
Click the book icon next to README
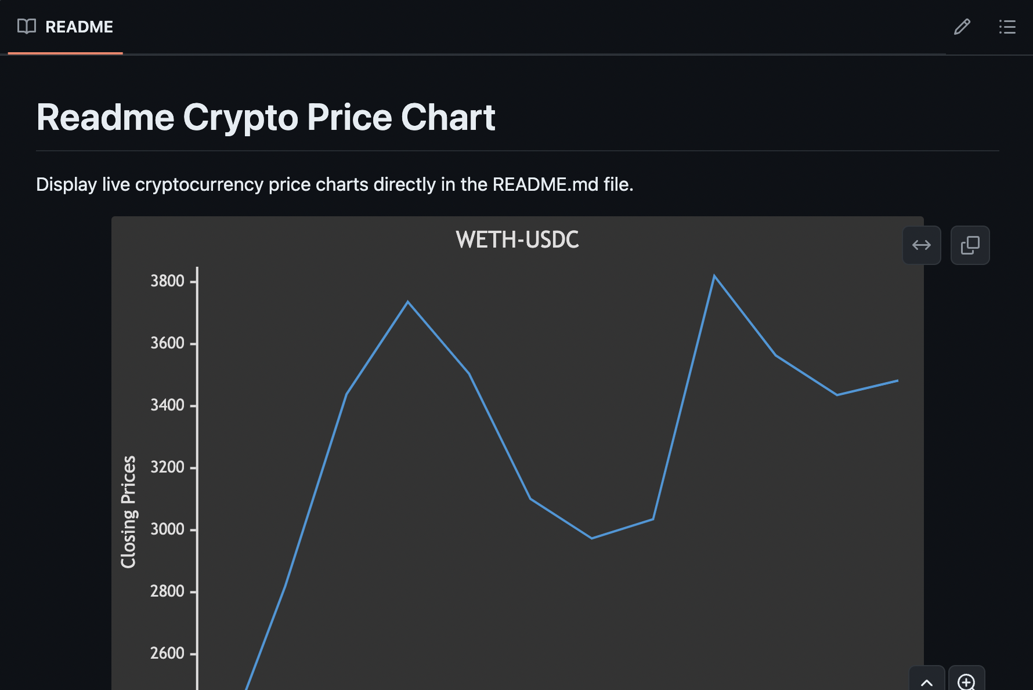pyautogui.click(x=26, y=27)
